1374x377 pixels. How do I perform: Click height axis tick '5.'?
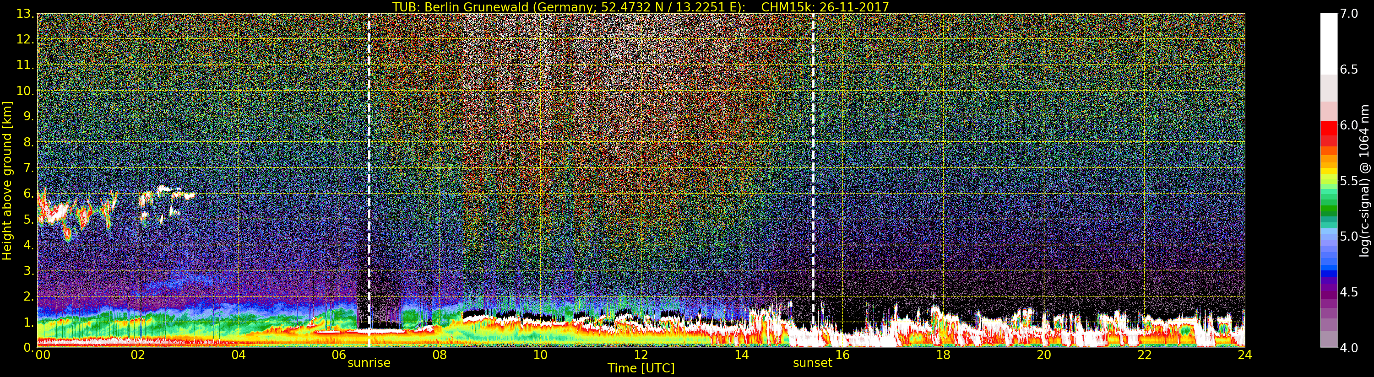(29, 219)
